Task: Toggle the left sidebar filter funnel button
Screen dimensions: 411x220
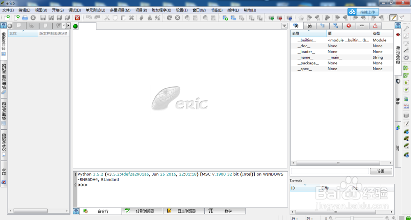Action: tap(3, 25)
